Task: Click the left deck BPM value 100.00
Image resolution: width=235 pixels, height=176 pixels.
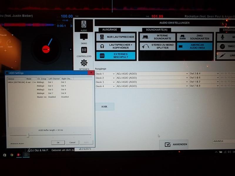Action: [x=67, y=16]
